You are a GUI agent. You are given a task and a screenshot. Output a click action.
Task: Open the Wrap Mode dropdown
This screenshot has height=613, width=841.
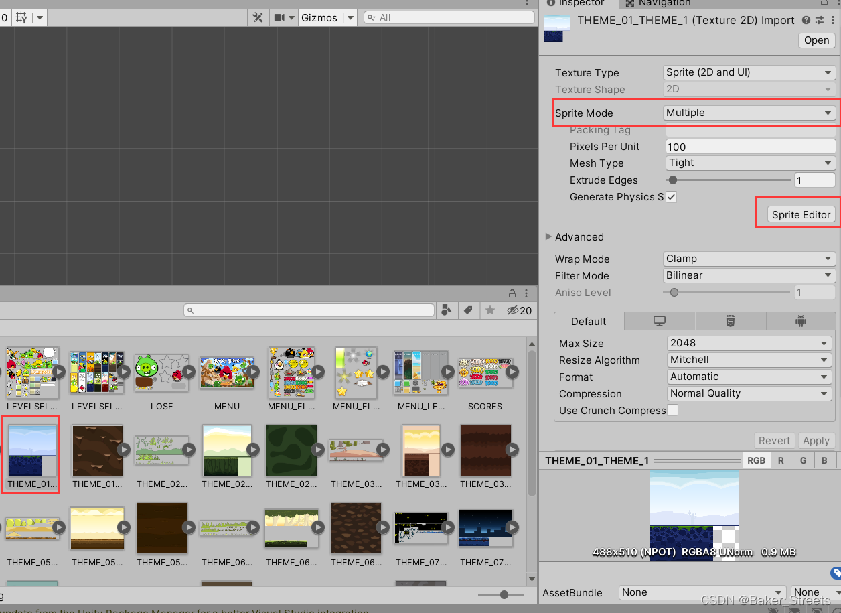click(x=749, y=259)
